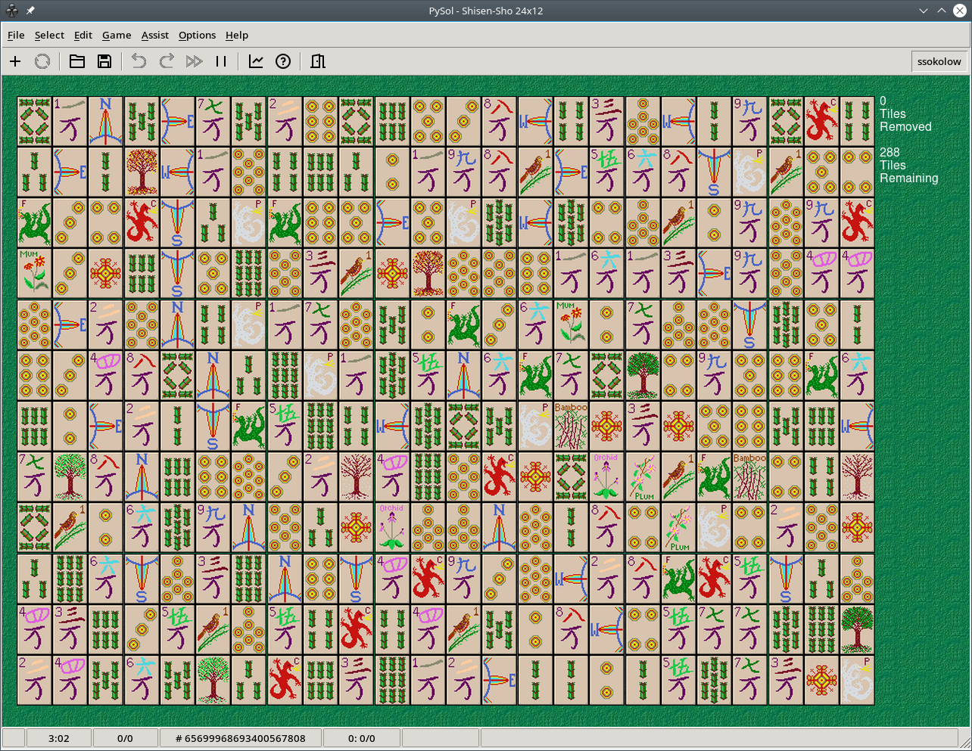Image resolution: width=972 pixels, height=751 pixels.
Task: View statistics via the line chart icon
Action: [x=256, y=61]
